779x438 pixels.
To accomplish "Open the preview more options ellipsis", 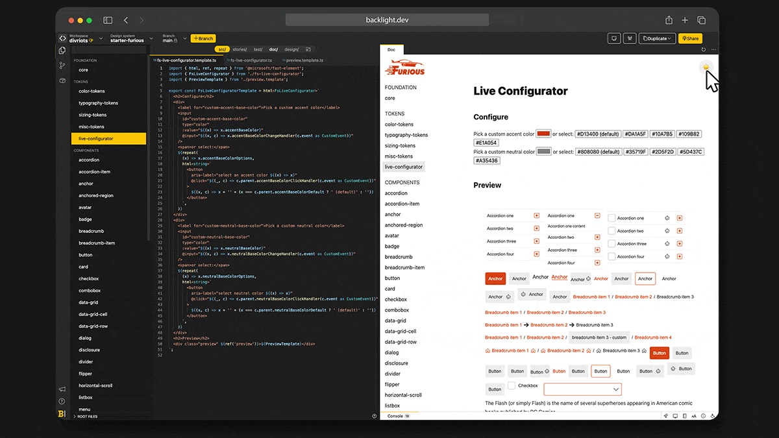I will (713, 49).
